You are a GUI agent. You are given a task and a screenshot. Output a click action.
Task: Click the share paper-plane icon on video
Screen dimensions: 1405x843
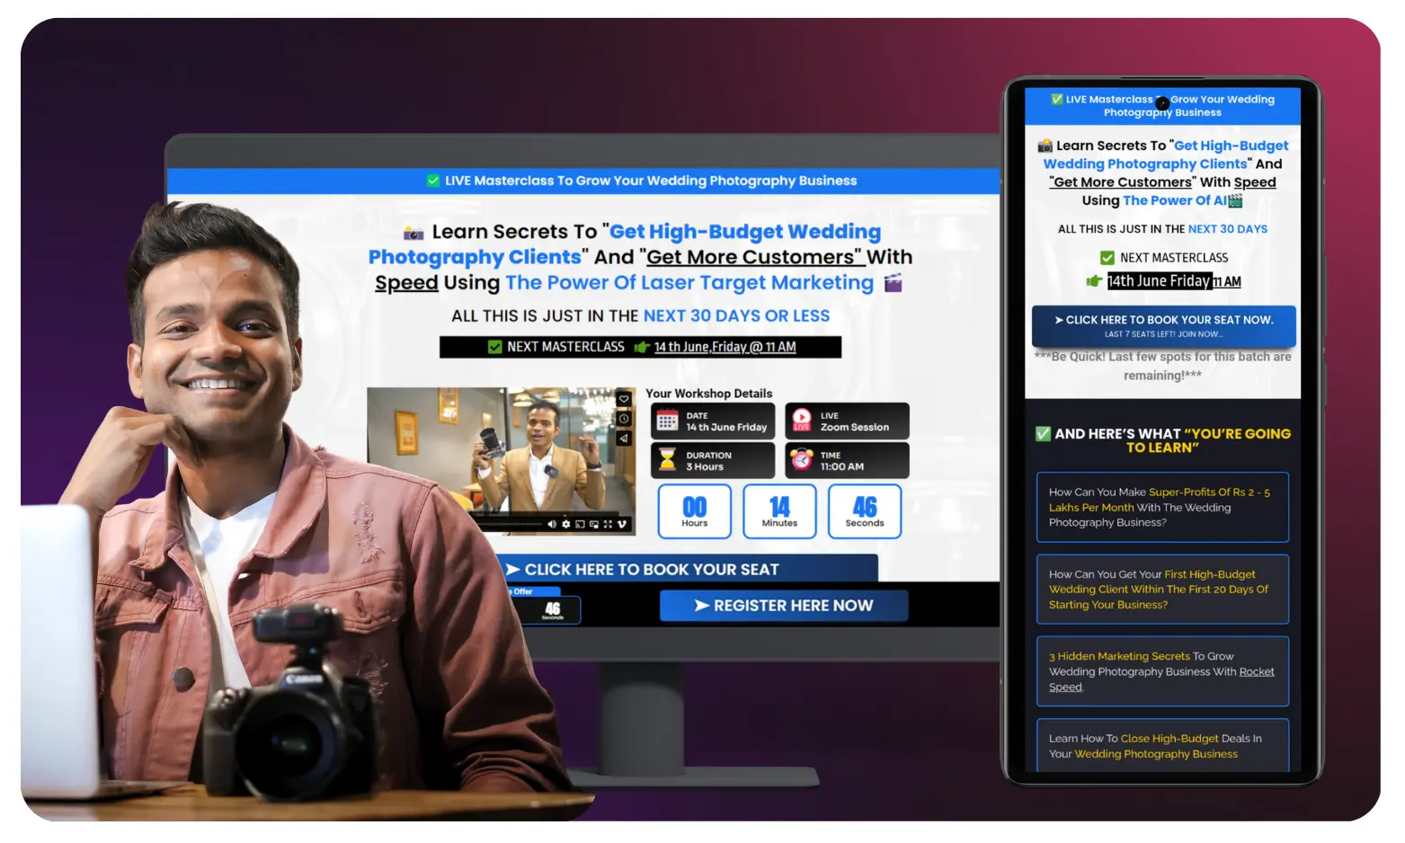click(623, 439)
